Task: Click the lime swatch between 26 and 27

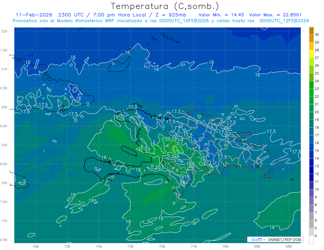Action: pos(311,62)
